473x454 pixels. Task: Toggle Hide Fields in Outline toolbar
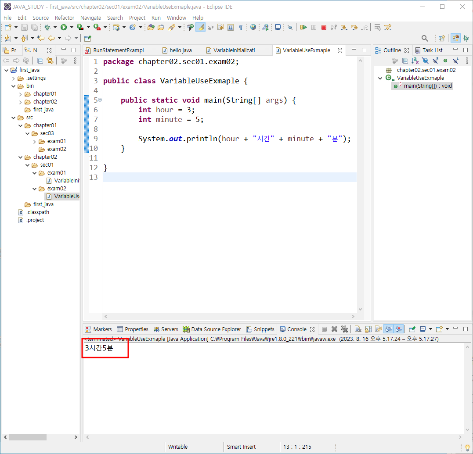(x=425, y=61)
